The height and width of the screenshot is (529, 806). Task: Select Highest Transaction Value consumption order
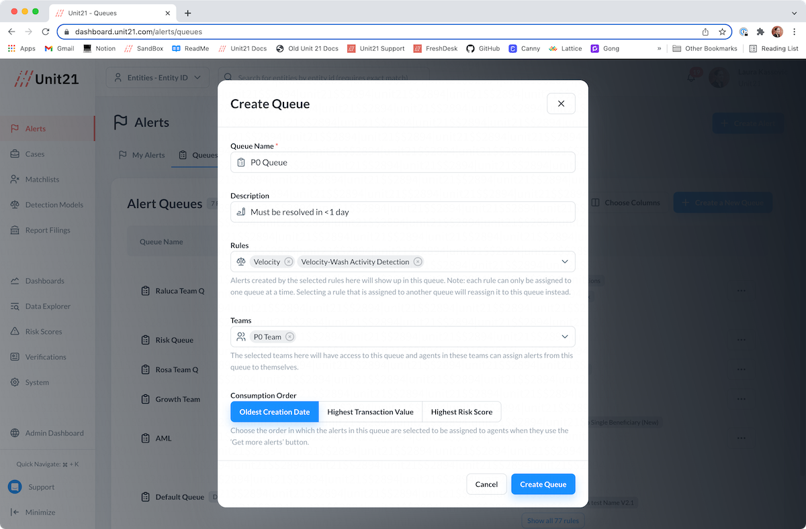click(370, 412)
